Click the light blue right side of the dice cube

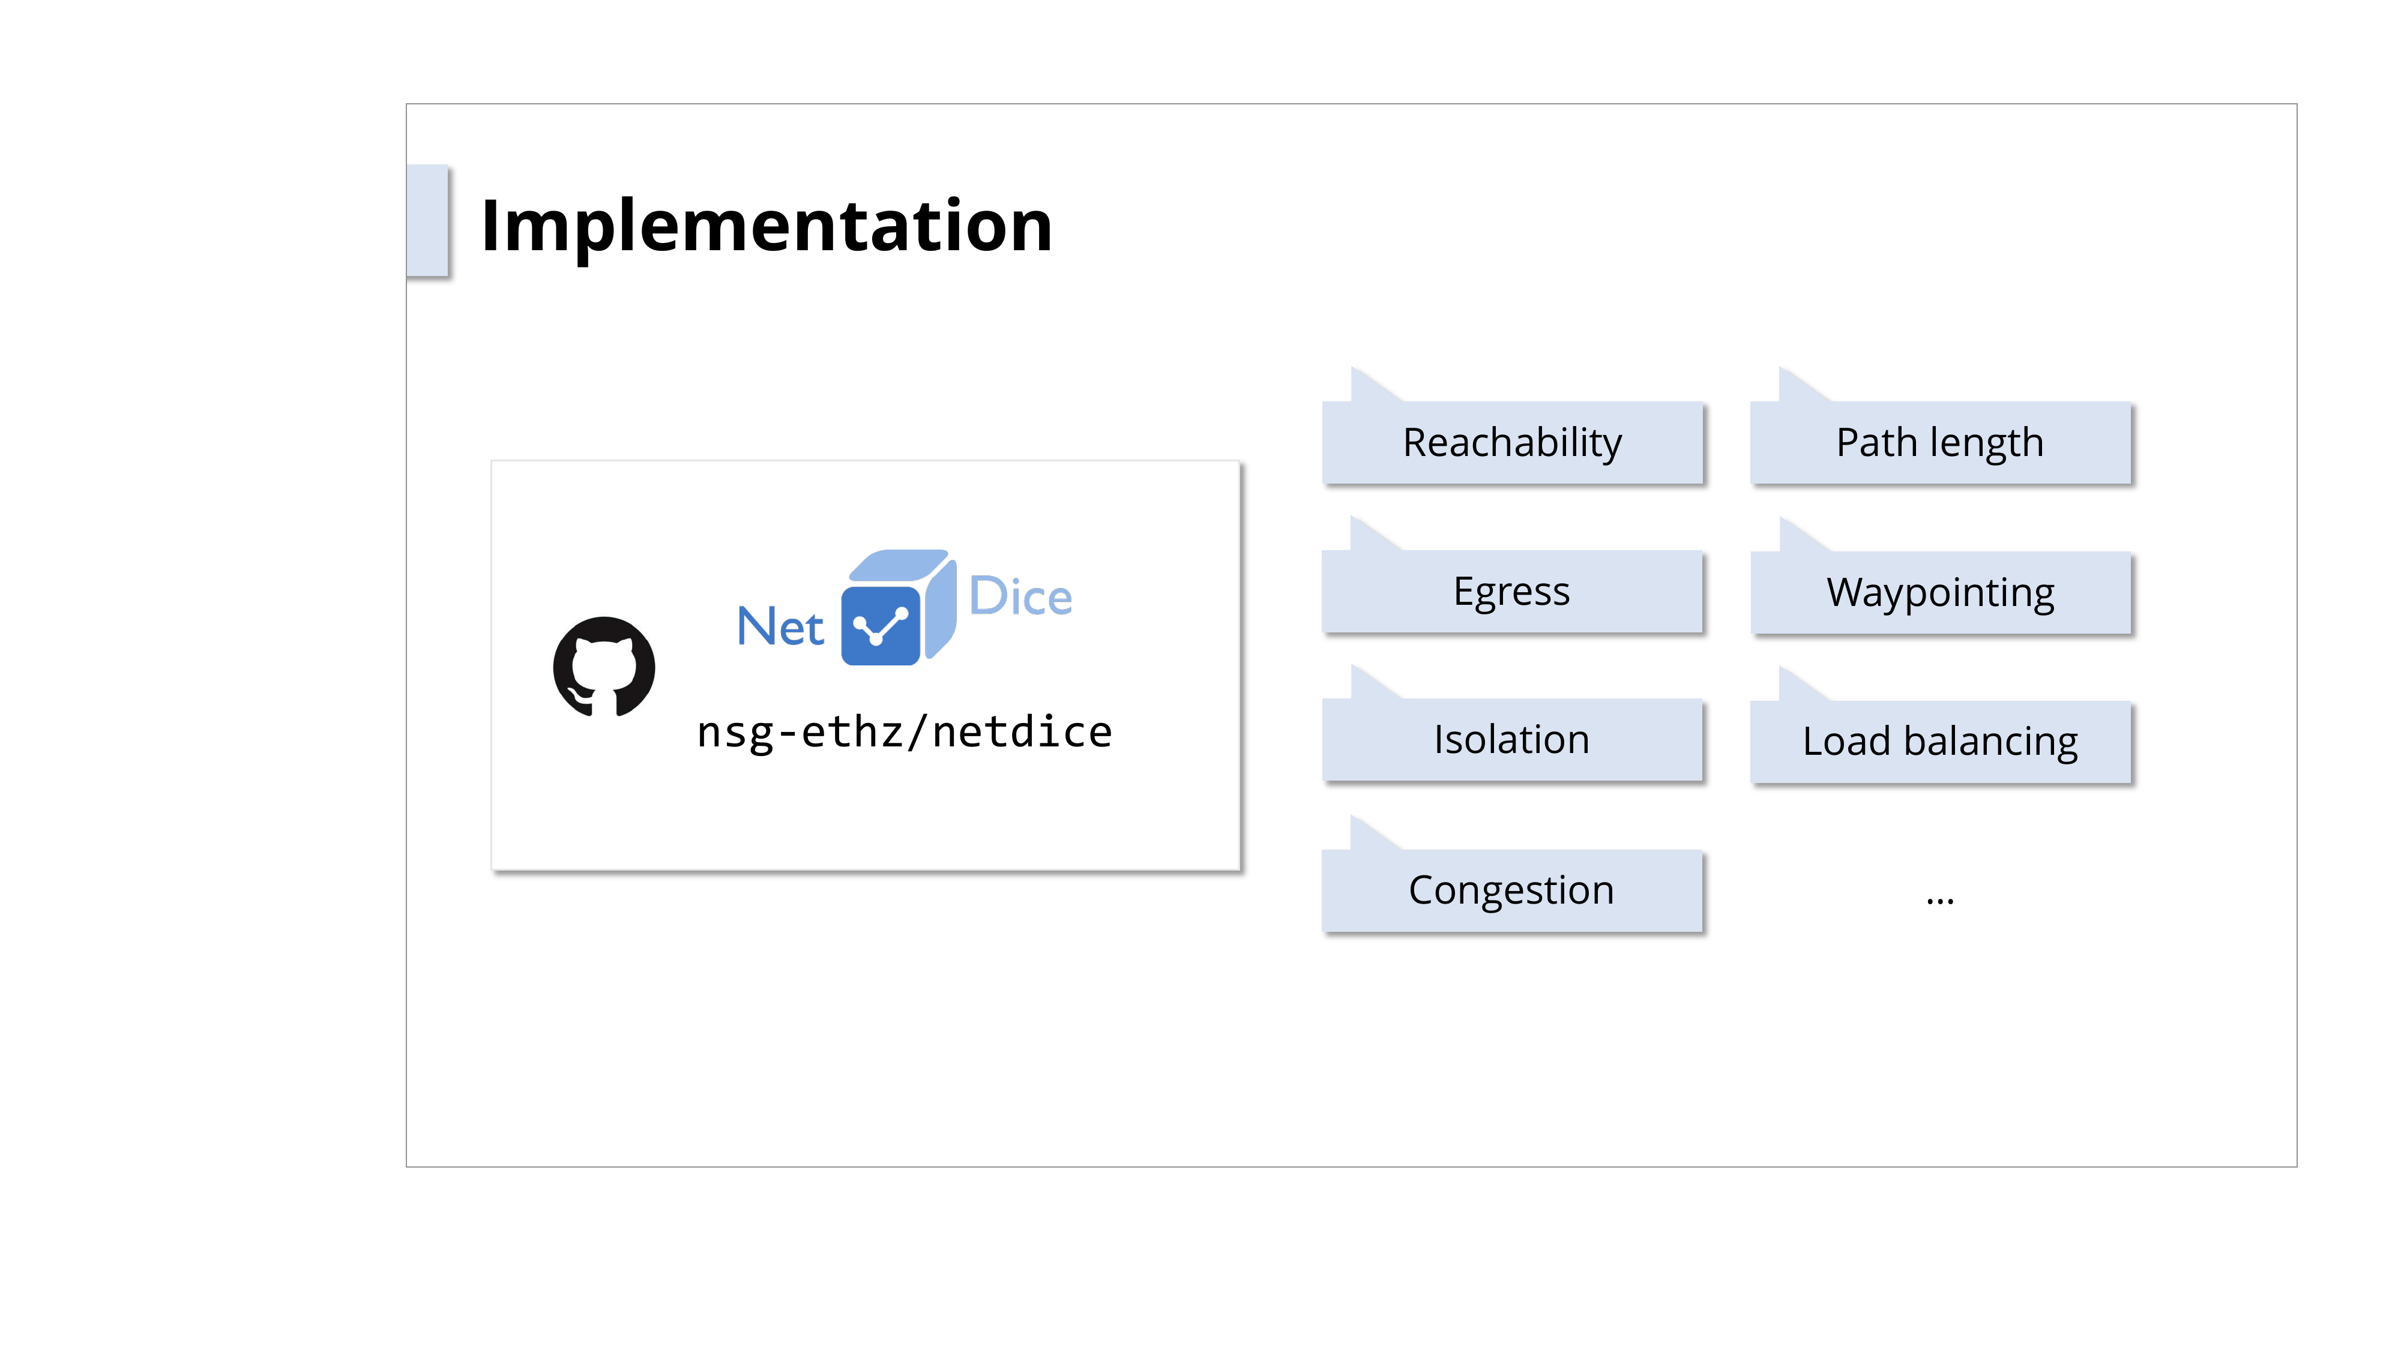point(939,607)
